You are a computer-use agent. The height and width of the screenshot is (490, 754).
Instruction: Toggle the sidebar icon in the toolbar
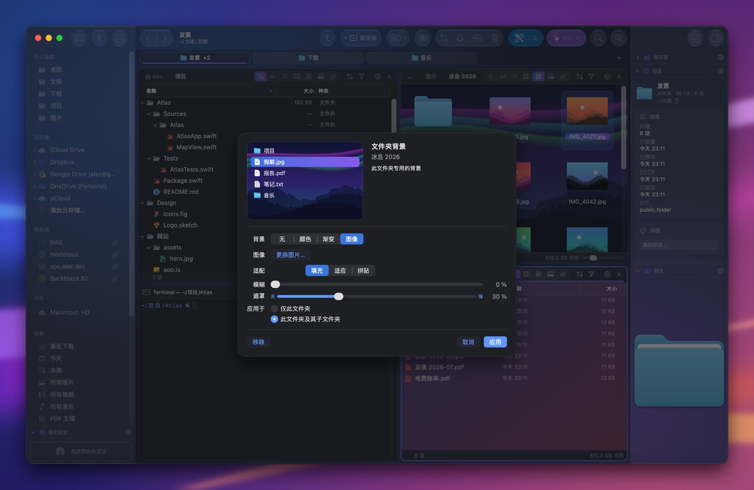pyautogui.click(x=79, y=38)
